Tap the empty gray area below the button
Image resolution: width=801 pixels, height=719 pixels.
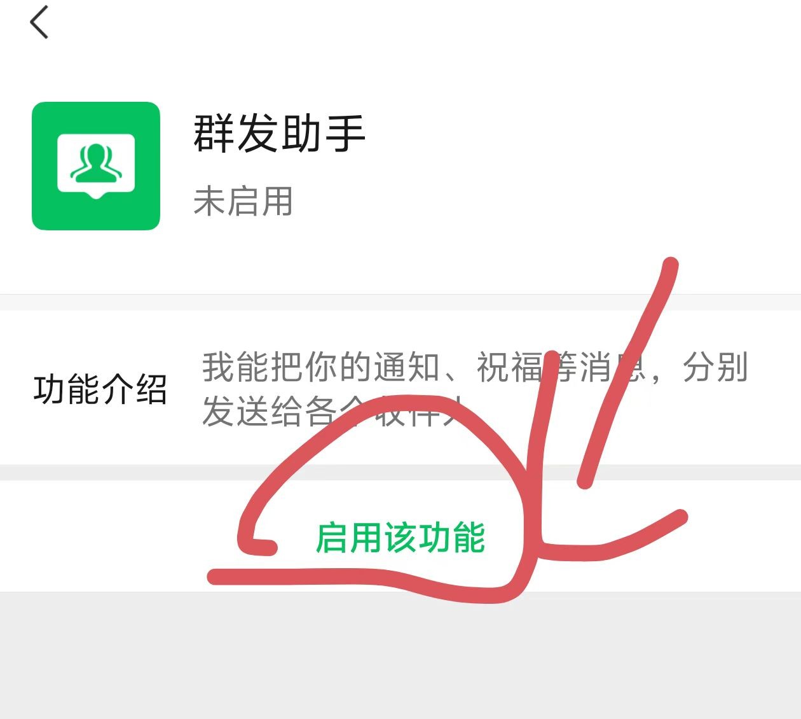click(400, 655)
